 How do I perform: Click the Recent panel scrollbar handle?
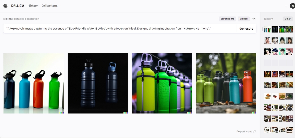tap(262, 29)
